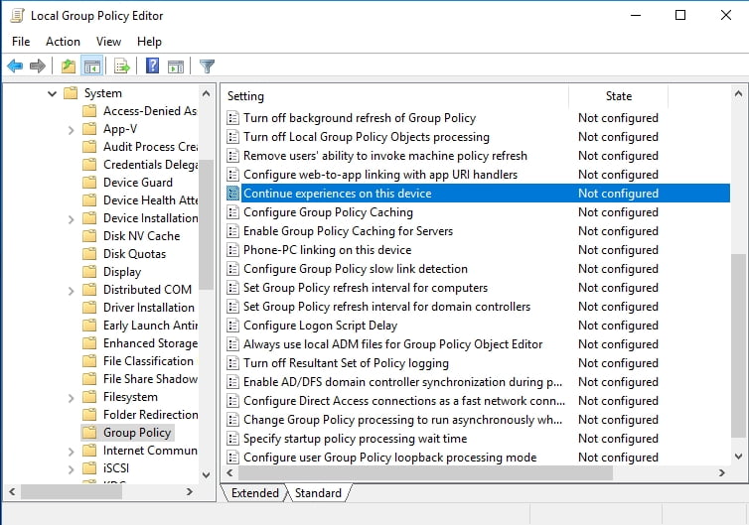Open the Action menu
Screen dimensions: 749x525
pyautogui.click(x=63, y=42)
